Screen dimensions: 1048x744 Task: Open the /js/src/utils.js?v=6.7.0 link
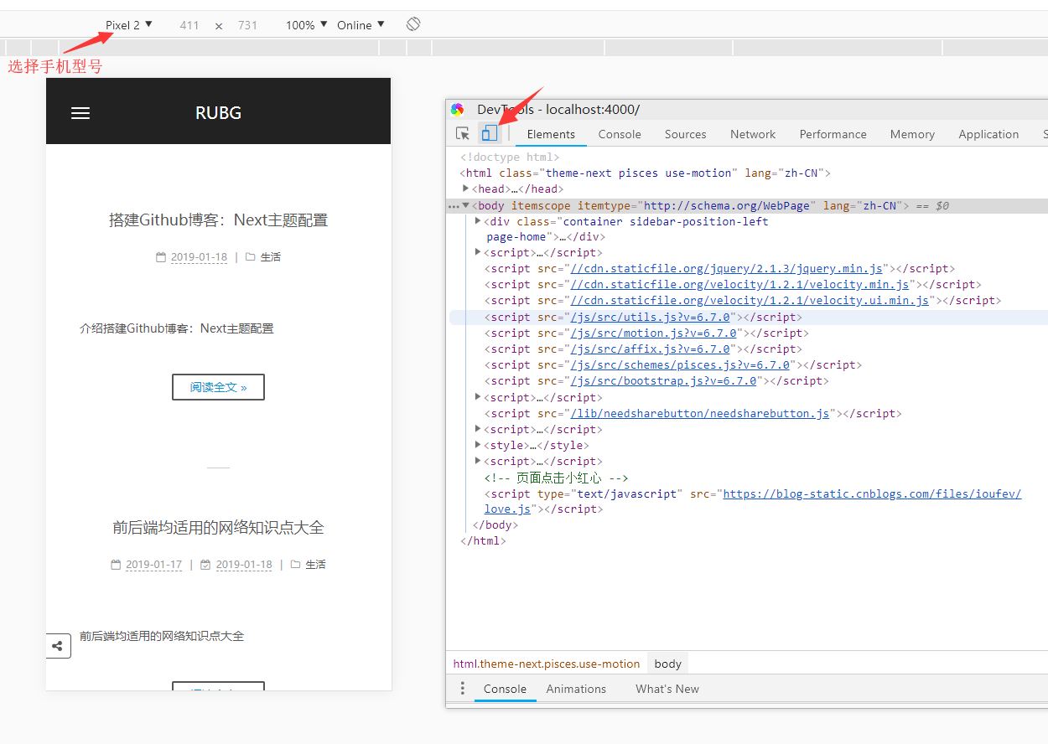point(650,318)
